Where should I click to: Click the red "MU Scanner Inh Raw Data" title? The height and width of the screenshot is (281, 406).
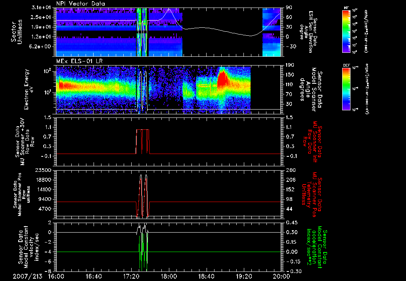(x=312, y=142)
